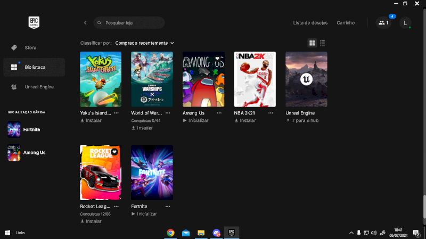
Task: Click the Epic Games logo
Action: [34, 22]
